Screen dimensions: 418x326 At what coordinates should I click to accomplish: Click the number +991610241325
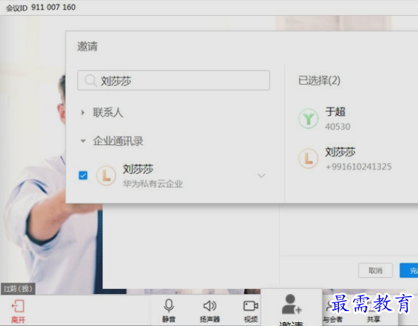[359, 167]
